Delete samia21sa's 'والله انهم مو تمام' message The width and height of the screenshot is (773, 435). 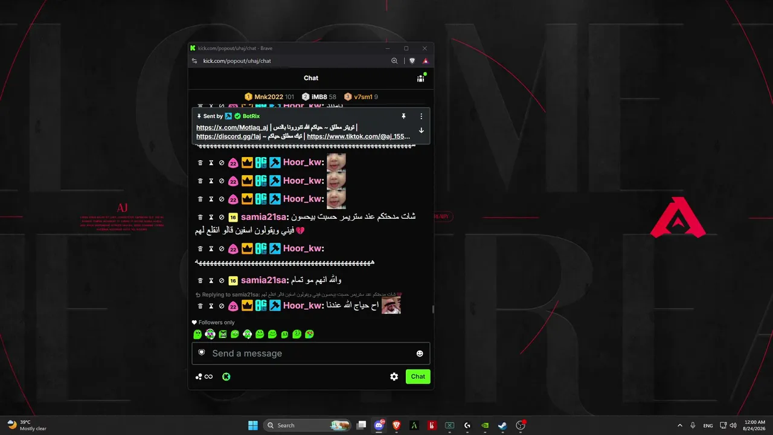(x=200, y=280)
